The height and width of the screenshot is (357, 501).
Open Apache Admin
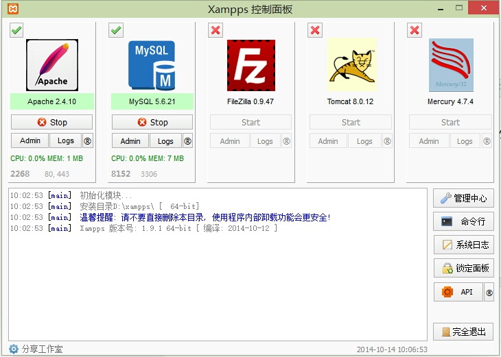click(x=30, y=140)
